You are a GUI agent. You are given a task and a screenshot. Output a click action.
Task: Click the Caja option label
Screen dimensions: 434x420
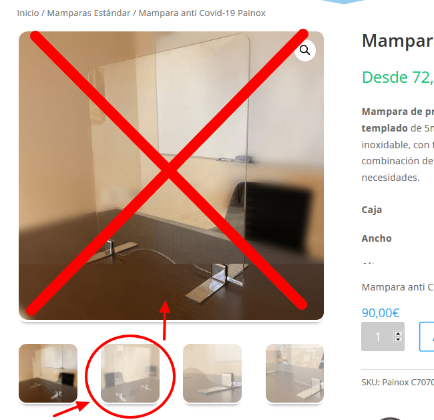coord(372,210)
